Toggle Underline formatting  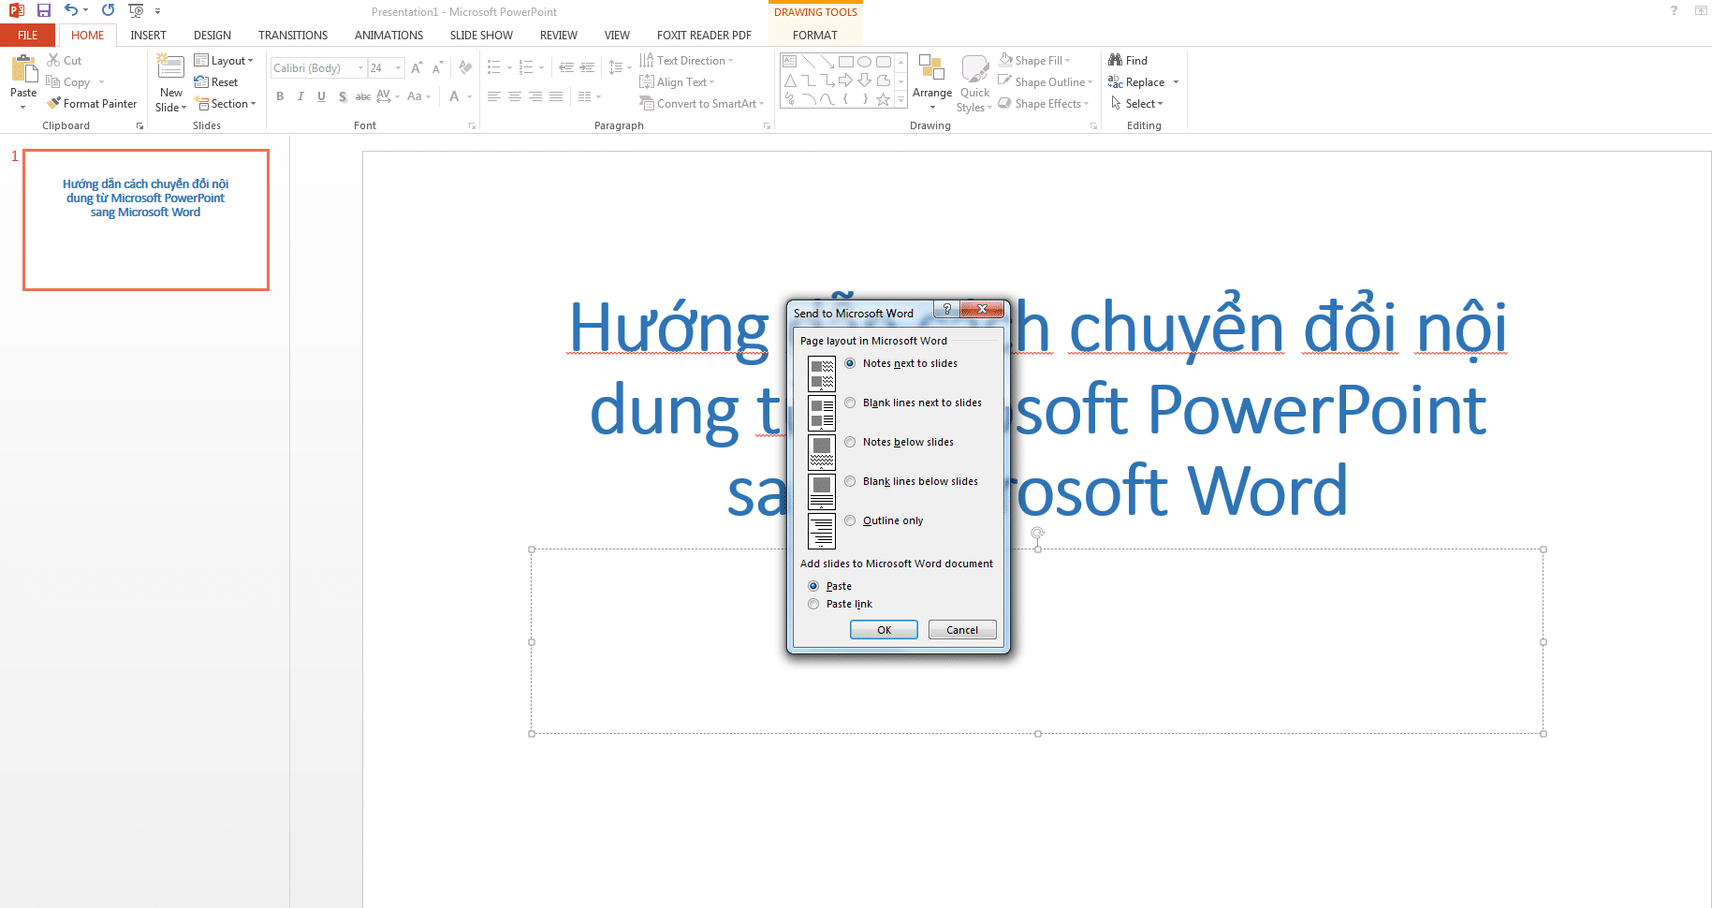pyautogui.click(x=321, y=96)
